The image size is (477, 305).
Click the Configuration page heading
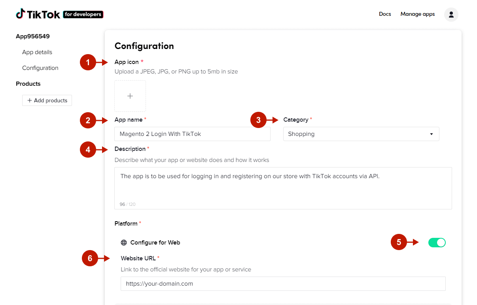click(x=144, y=46)
